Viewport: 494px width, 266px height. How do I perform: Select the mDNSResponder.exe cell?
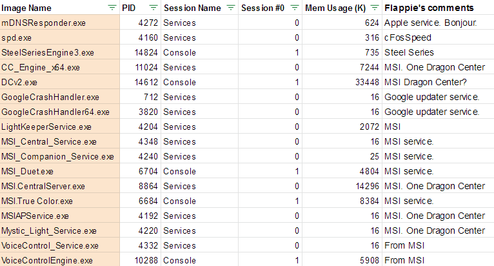(x=60, y=23)
